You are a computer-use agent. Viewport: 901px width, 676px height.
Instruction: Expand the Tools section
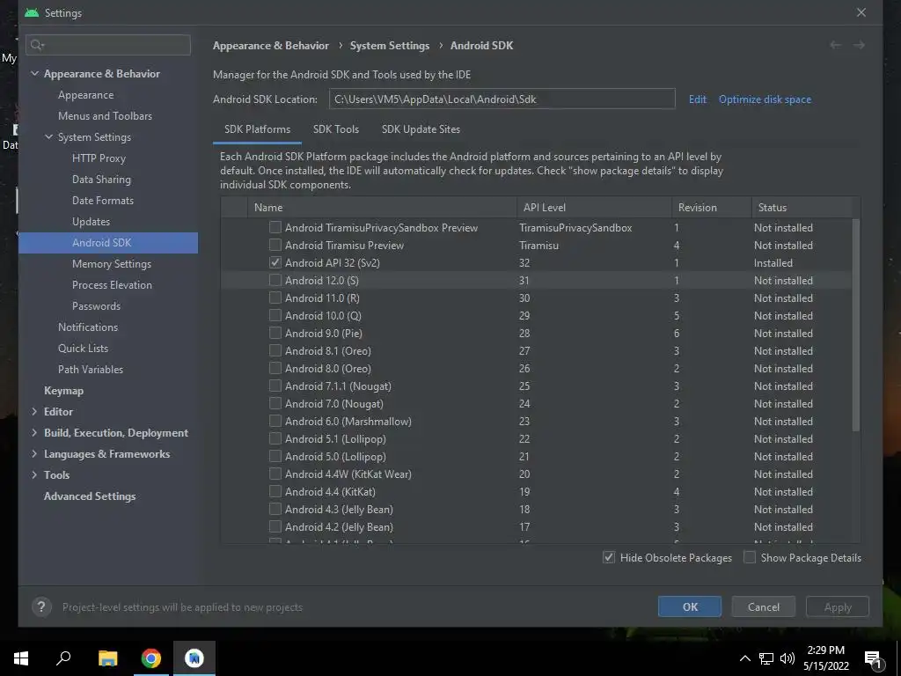pyautogui.click(x=34, y=475)
